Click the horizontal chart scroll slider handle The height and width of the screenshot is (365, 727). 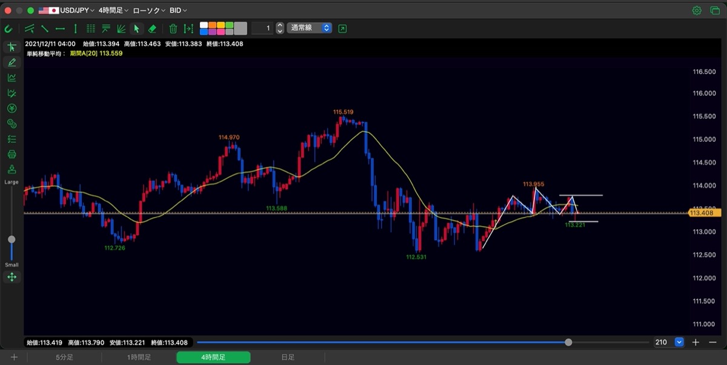(568, 343)
